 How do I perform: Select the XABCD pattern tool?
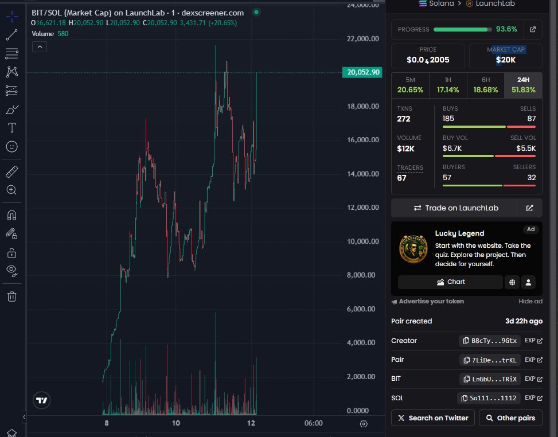(x=11, y=72)
